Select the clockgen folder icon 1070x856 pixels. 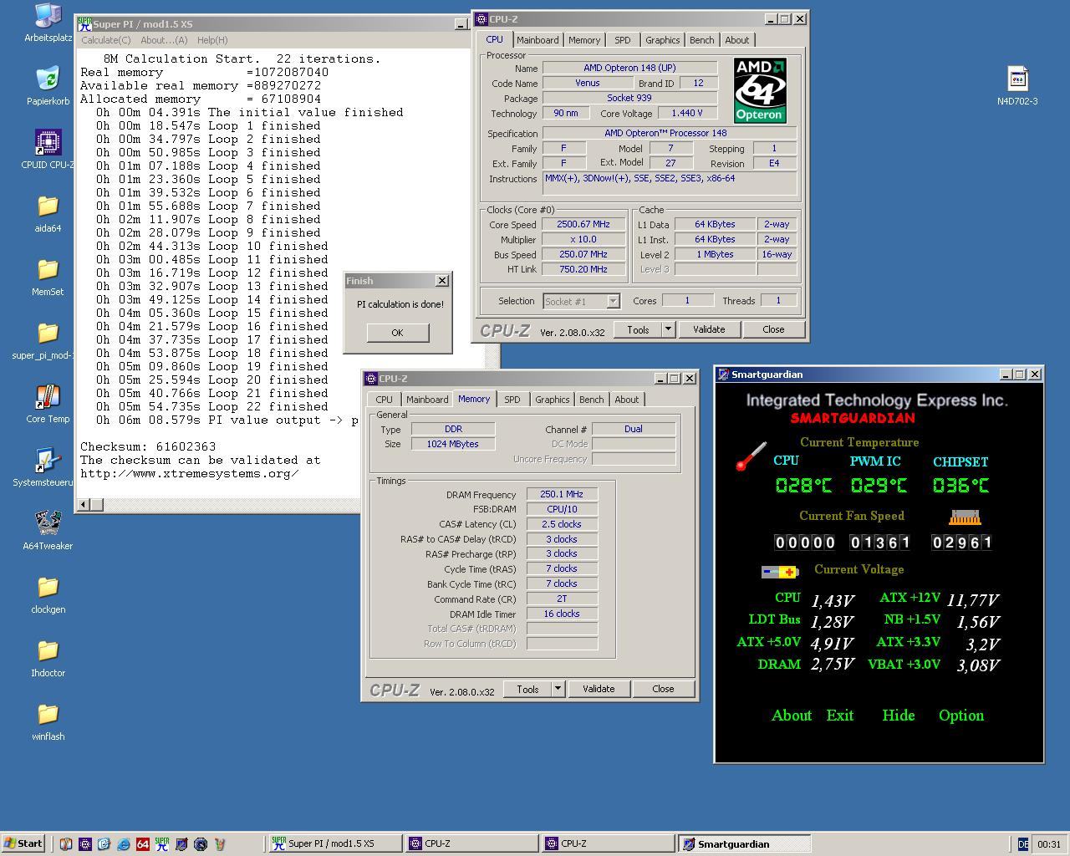pos(48,587)
